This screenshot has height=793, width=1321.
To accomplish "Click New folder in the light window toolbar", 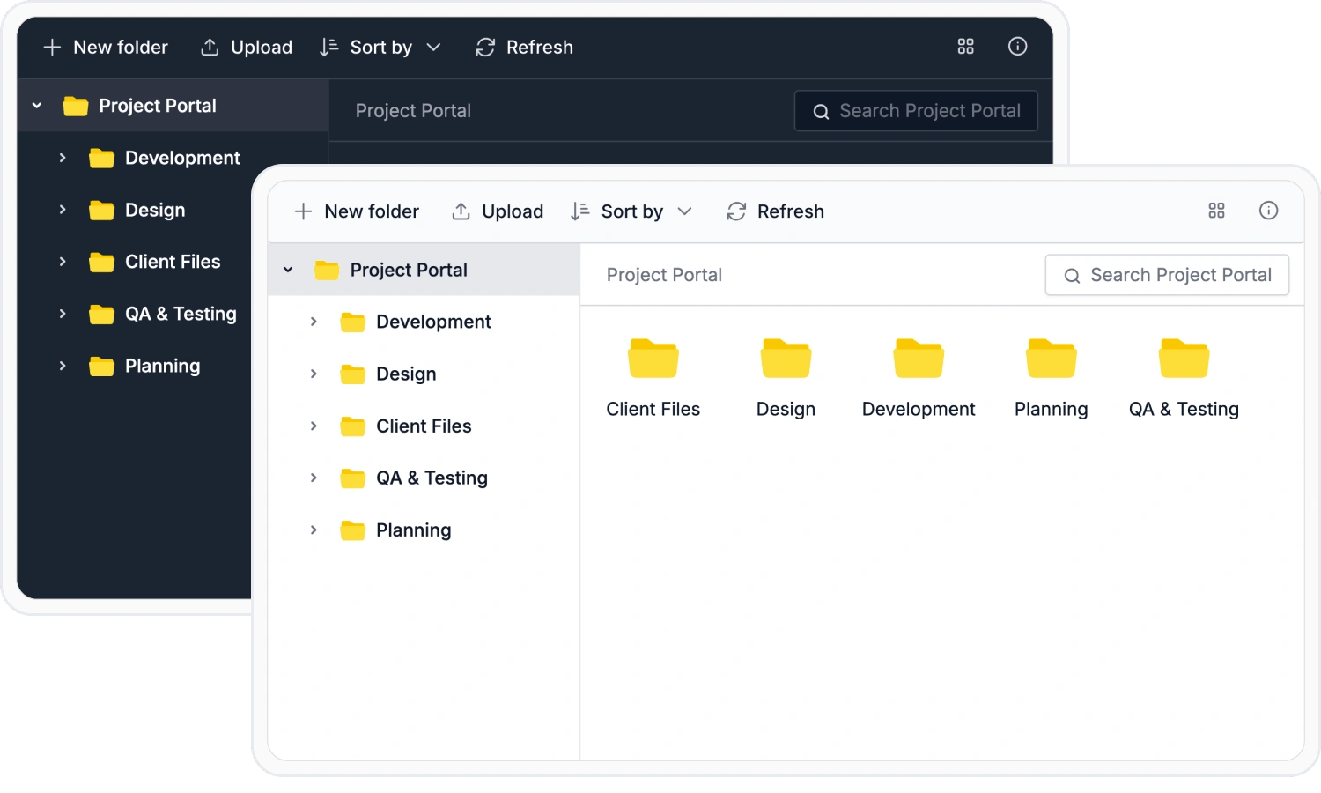I will pos(357,211).
